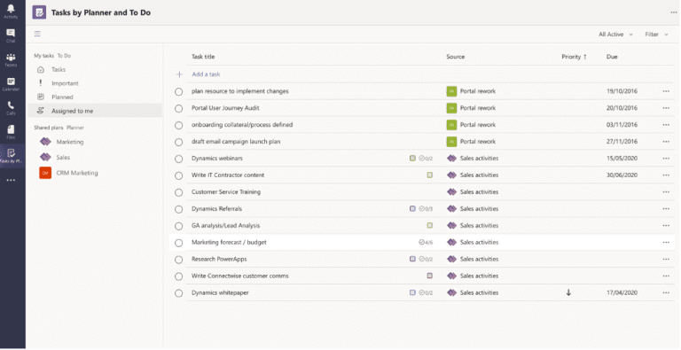Select the Tasks by Planner rail icon
681x350 pixels.
point(11,153)
